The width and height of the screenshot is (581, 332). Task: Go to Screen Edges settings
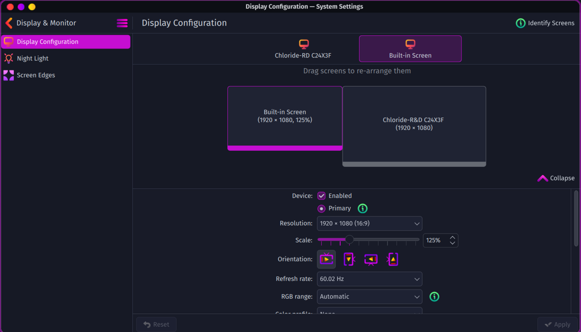[36, 75]
